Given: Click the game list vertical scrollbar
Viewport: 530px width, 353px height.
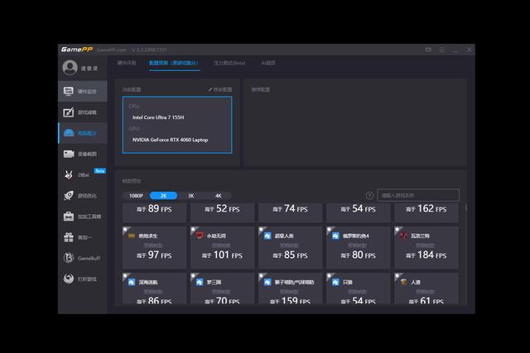Looking at the screenshot, I should [465, 208].
